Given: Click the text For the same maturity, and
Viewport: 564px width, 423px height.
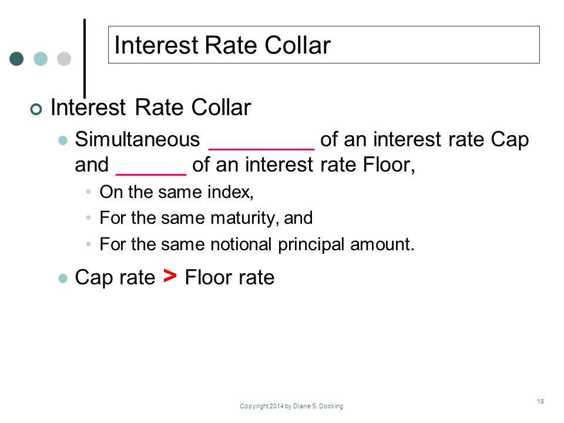Looking at the screenshot, I should coord(206,218).
